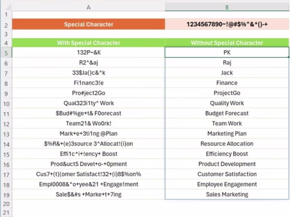Viewport: 290px width, 217px height.
Task: Select the Customer Satisfaction cell
Action: pos(227,174)
